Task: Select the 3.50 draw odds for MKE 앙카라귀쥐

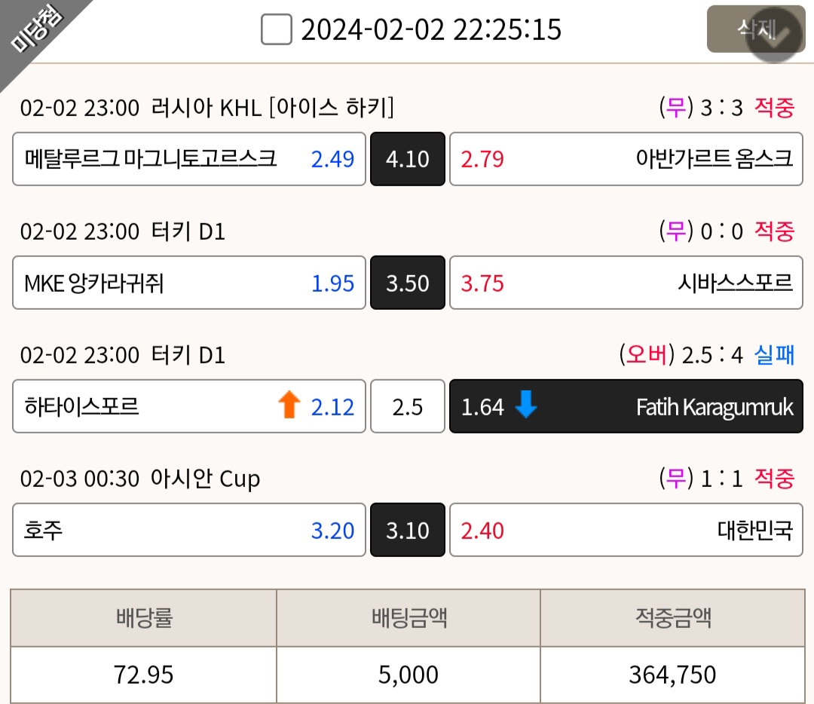Action: click(408, 283)
